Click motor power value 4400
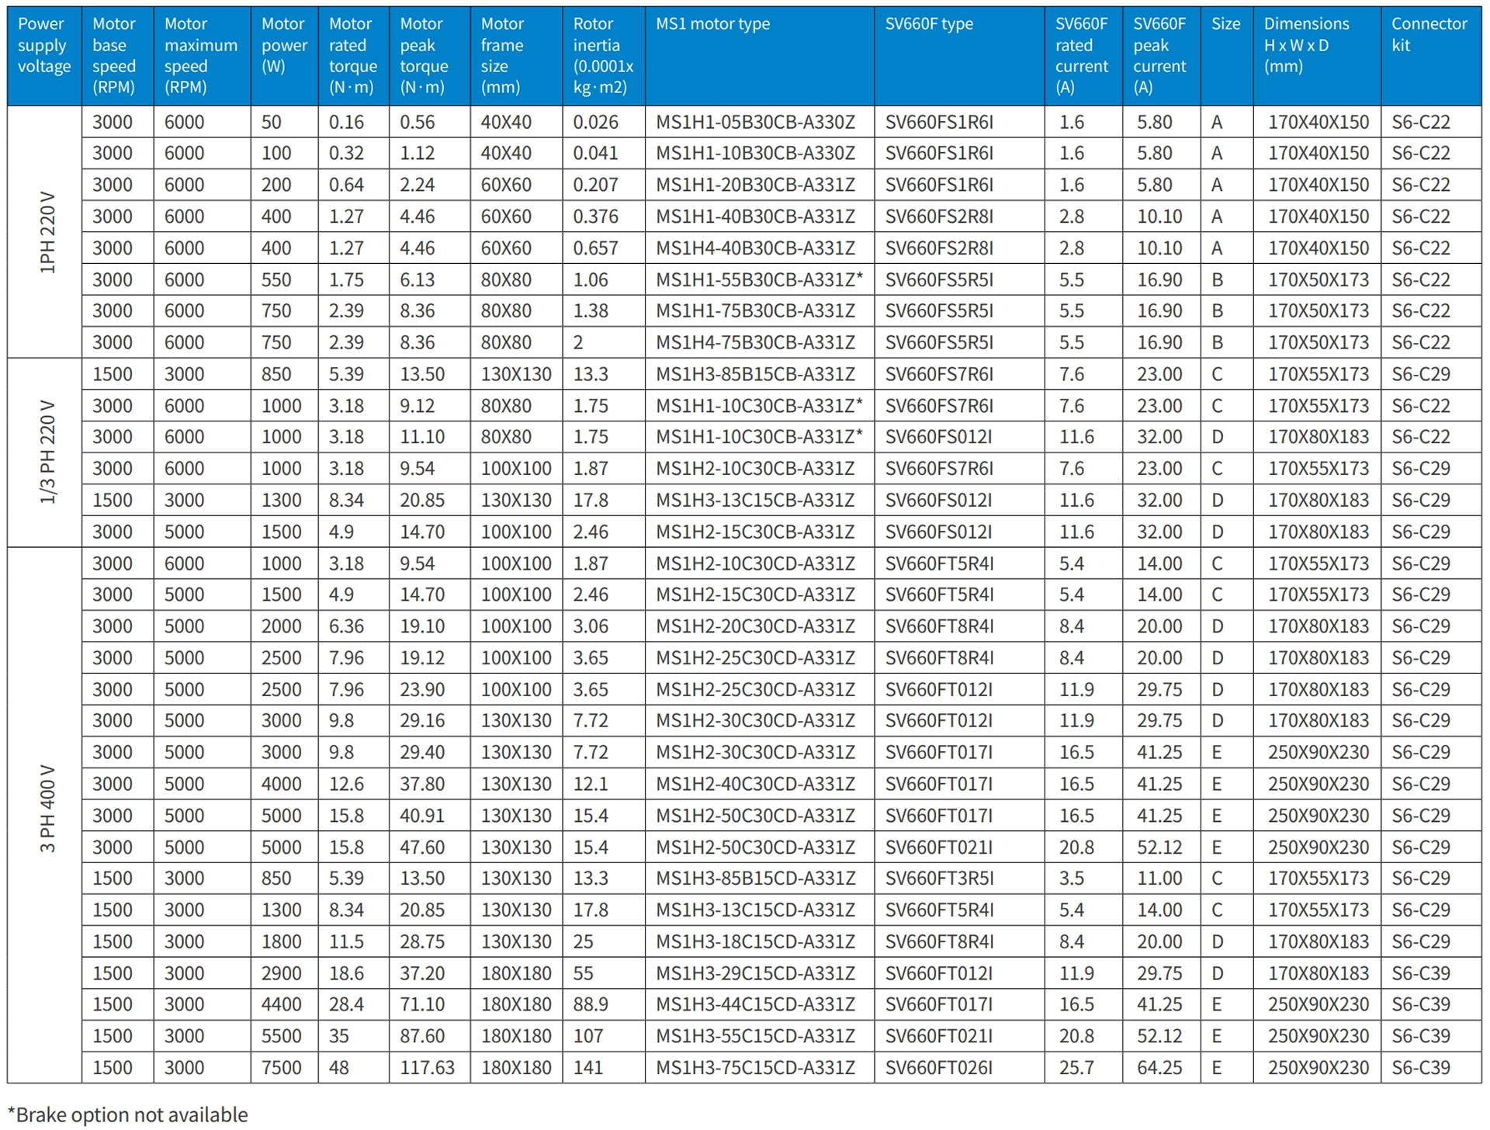The height and width of the screenshot is (1130, 1490). click(x=281, y=1004)
